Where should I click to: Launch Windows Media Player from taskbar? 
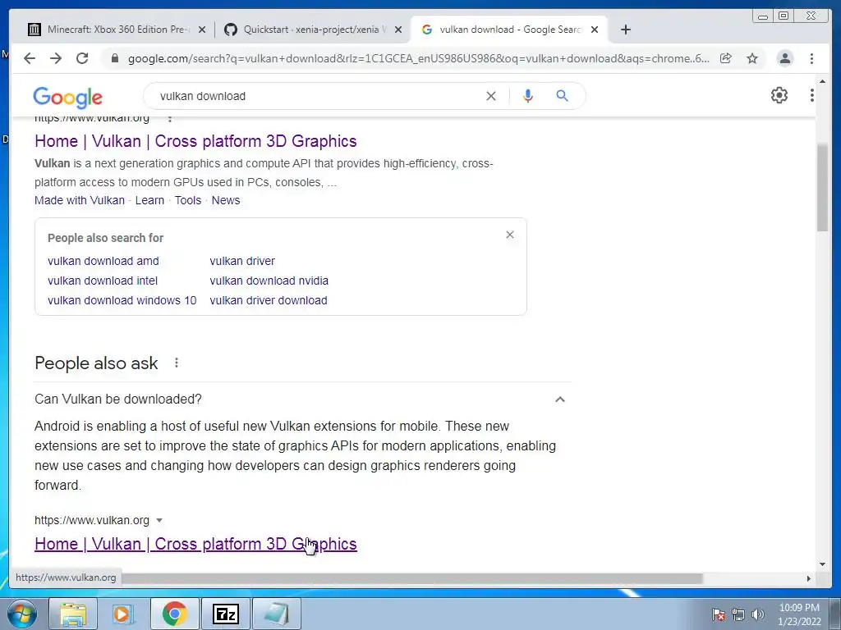click(123, 614)
